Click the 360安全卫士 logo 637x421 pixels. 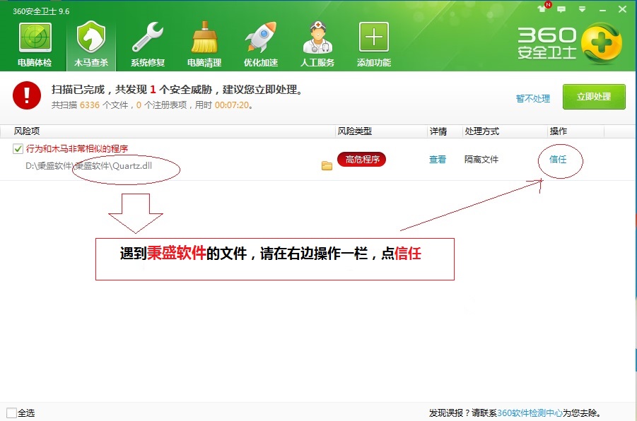pos(570,44)
